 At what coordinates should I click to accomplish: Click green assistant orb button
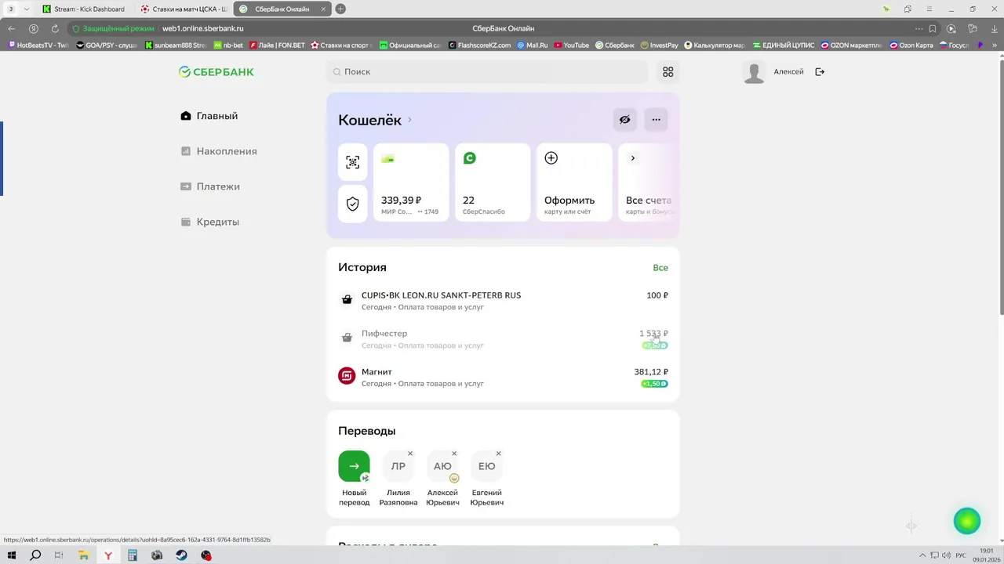[x=967, y=522]
